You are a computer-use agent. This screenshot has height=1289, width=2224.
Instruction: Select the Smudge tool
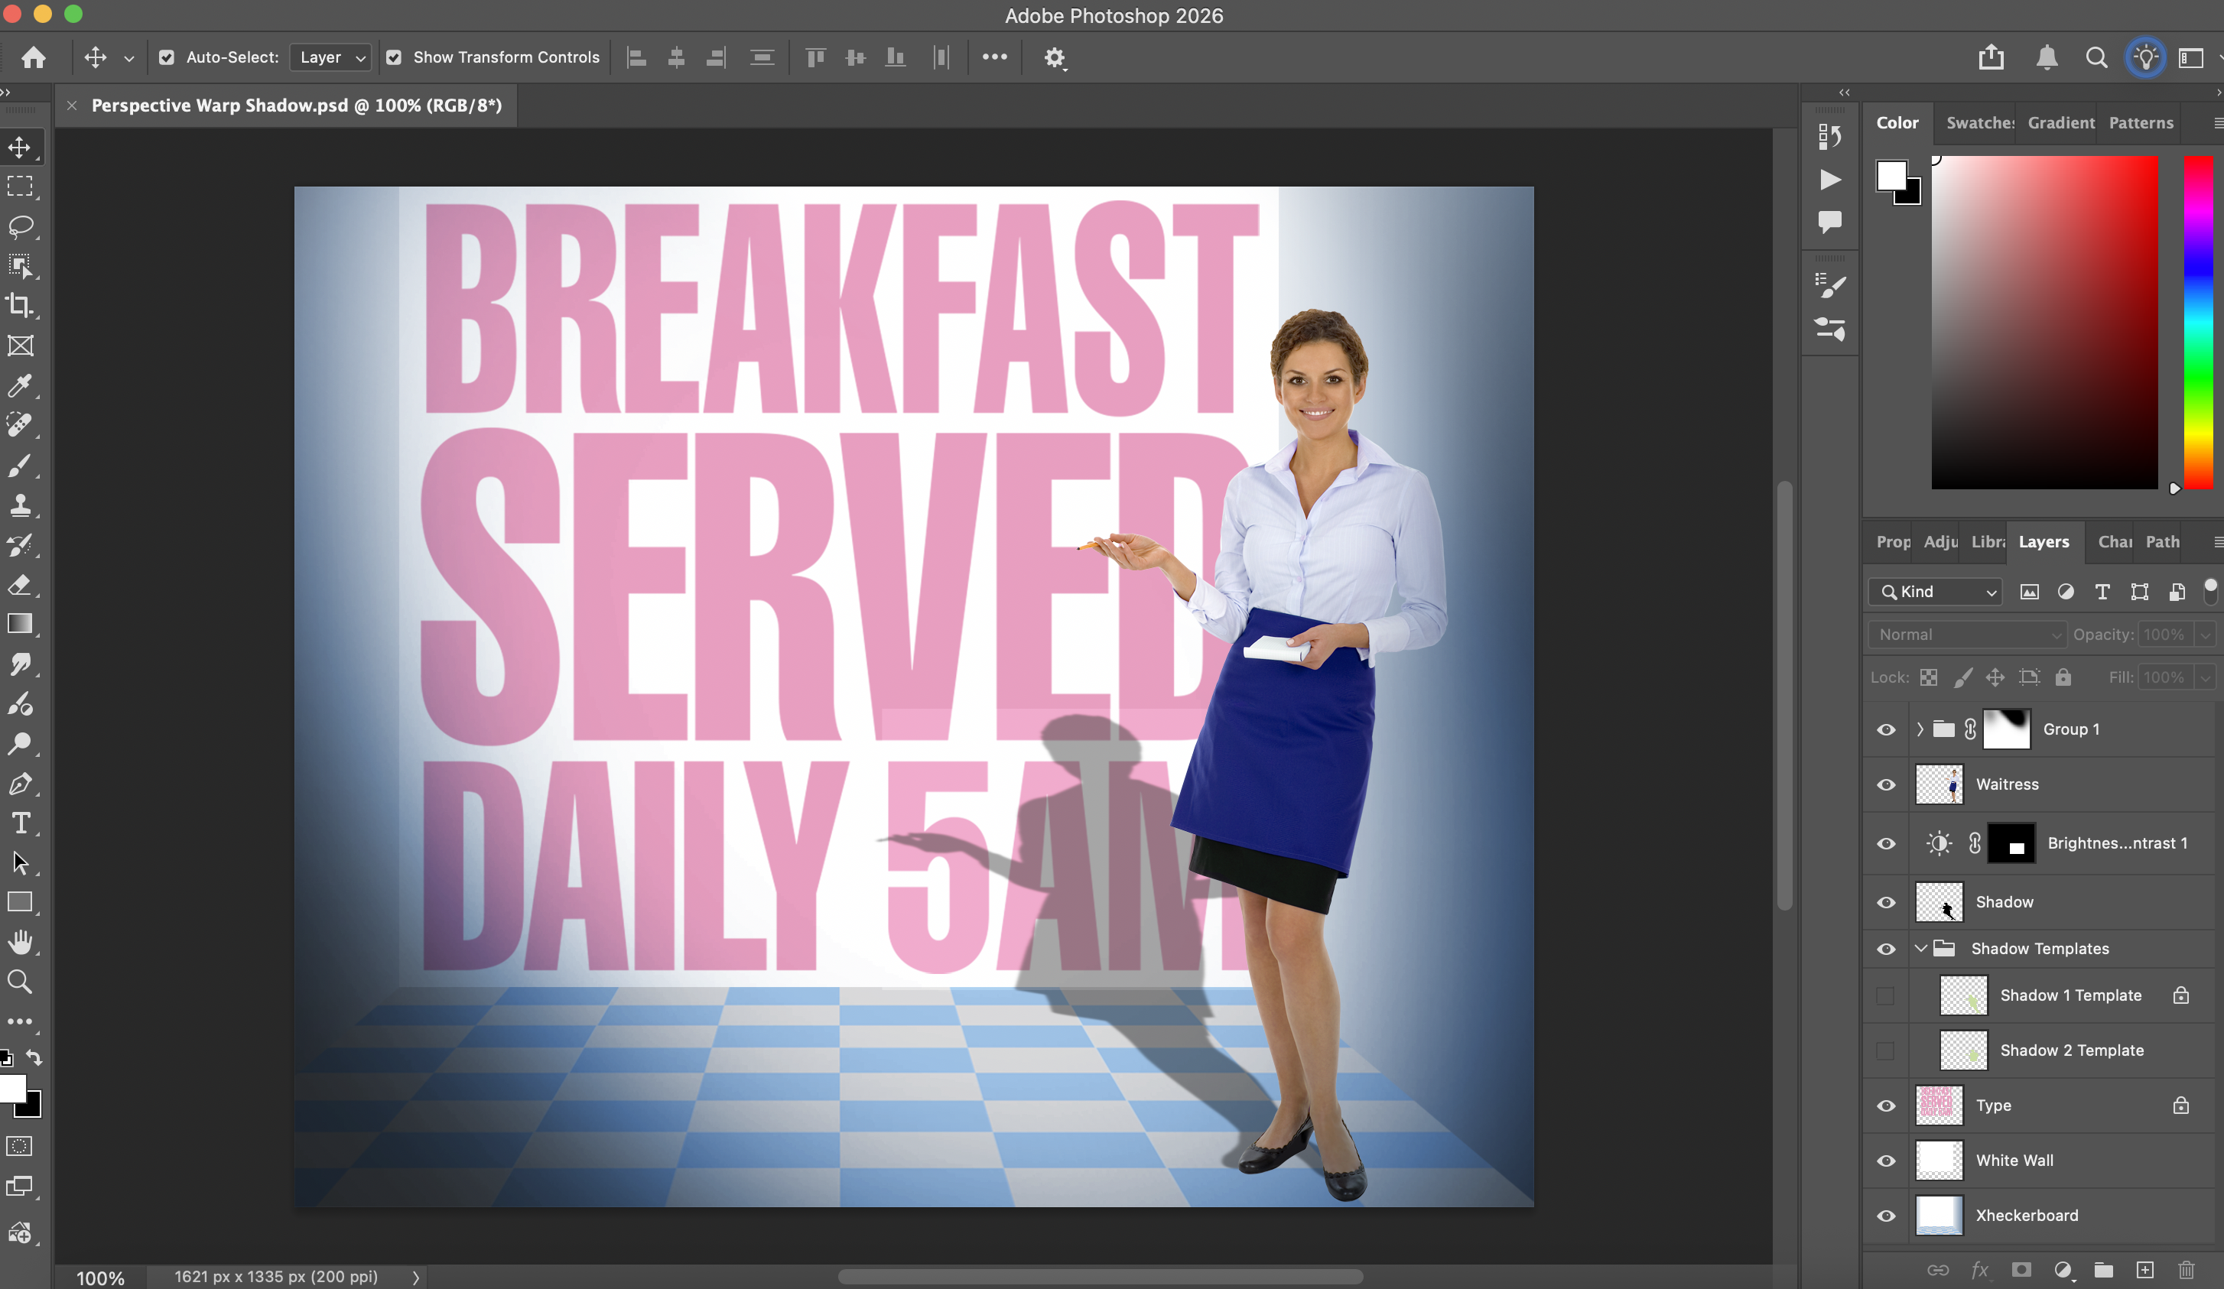(x=21, y=664)
